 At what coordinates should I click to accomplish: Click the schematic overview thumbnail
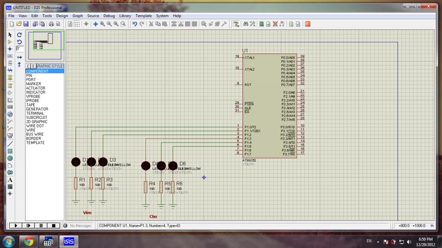(45, 46)
